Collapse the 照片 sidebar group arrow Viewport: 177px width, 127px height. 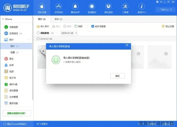pos(29,40)
